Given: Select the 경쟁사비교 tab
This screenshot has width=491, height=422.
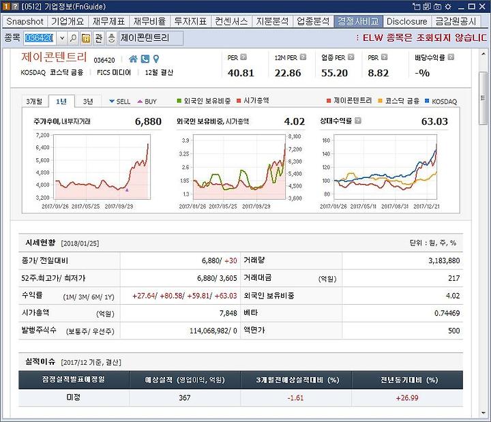Looking at the screenshot, I should point(358,21).
